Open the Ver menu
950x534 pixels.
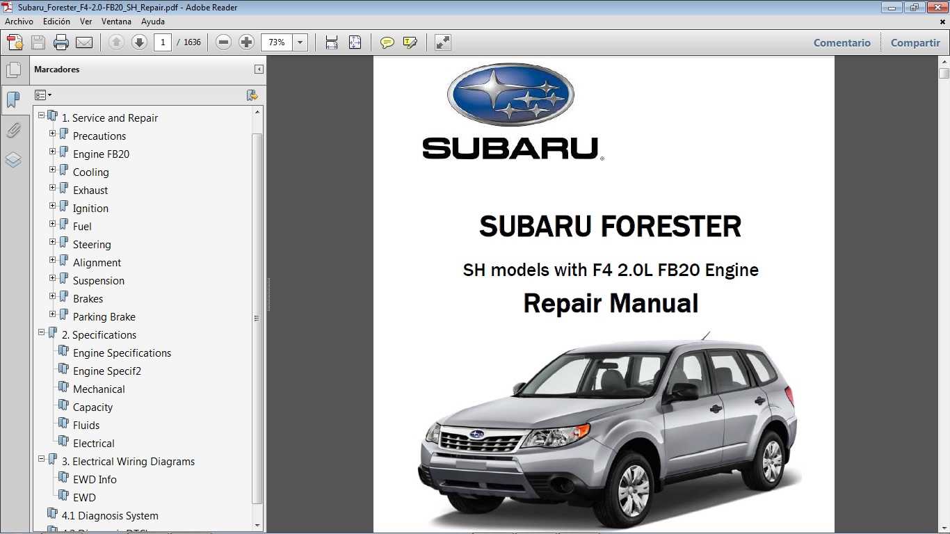pos(86,22)
